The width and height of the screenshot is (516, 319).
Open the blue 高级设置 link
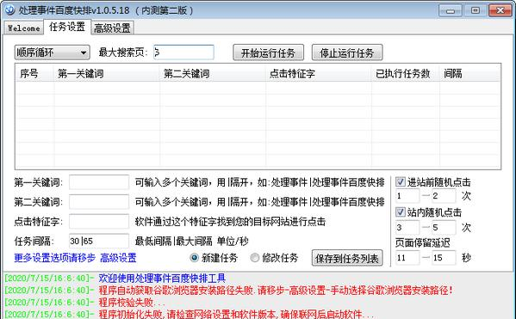[118, 258]
